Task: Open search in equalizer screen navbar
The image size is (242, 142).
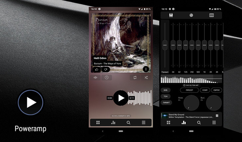Action: pos(199,122)
